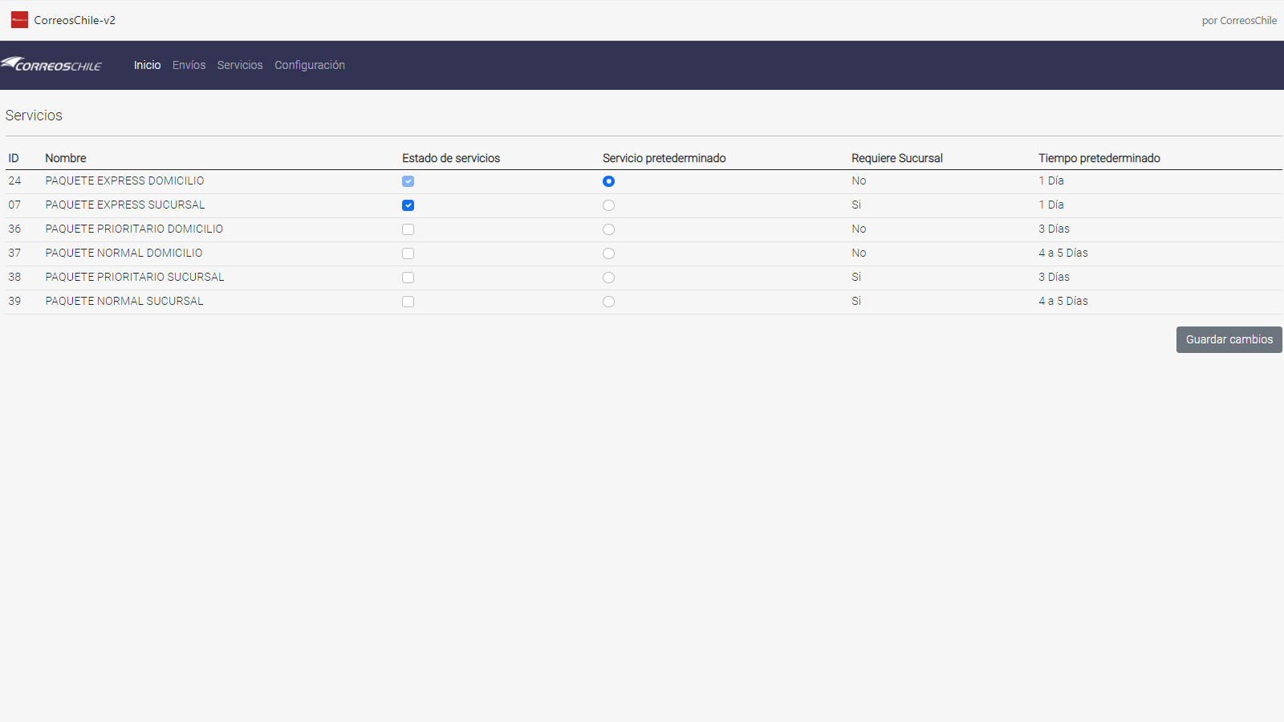The width and height of the screenshot is (1284, 722).
Task: Select PAQUETE EXPRESS DOMICILIO as default radio
Action: (x=608, y=181)
